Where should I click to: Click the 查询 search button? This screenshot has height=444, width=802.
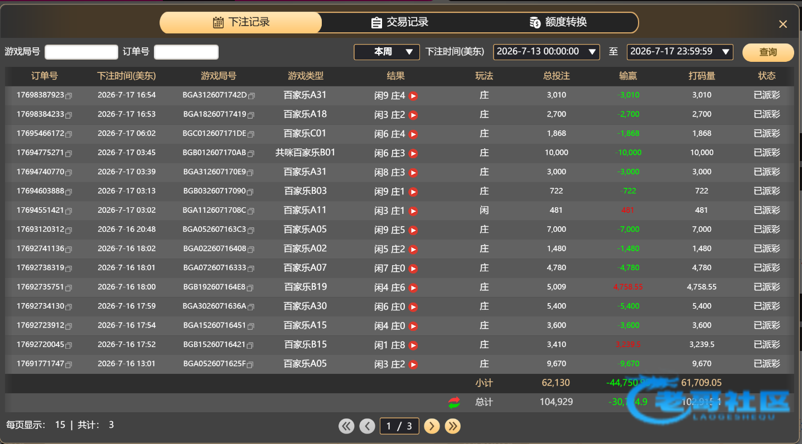tap(768, 52)
